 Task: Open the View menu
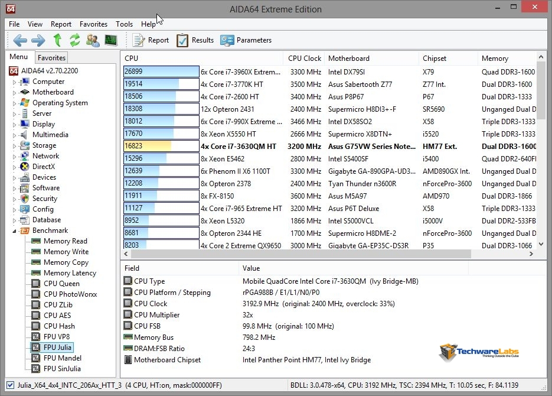tap(35, 24)
